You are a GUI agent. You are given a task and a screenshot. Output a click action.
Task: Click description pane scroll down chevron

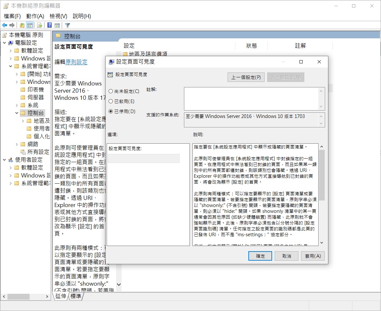pos(119,284)
